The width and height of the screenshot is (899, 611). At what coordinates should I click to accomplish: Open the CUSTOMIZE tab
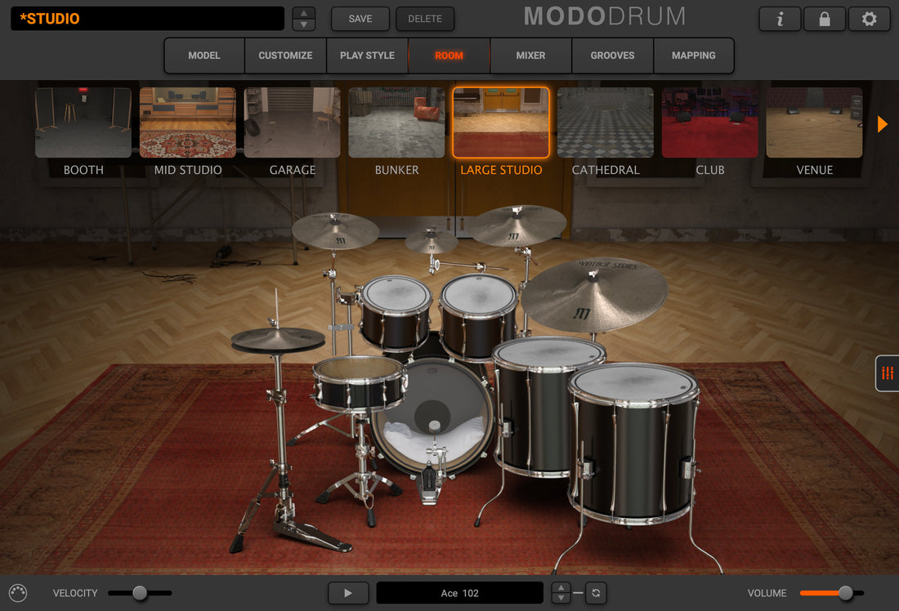[285, 56]
